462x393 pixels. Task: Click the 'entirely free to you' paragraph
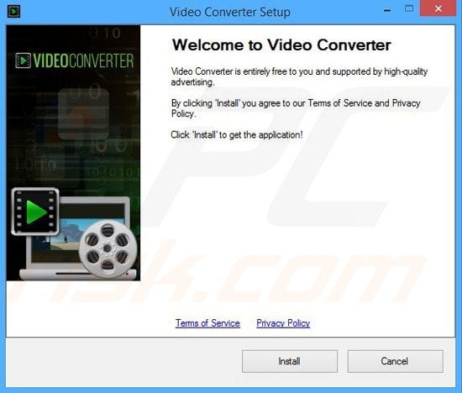click(299, 76)
